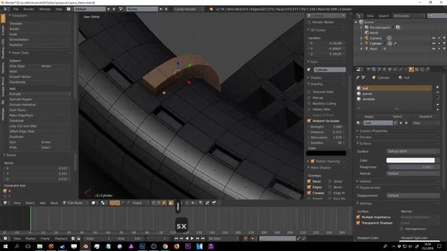Click the AO Strength value field
The width and height of the screenshot is (447, 251).
(326, 127)
